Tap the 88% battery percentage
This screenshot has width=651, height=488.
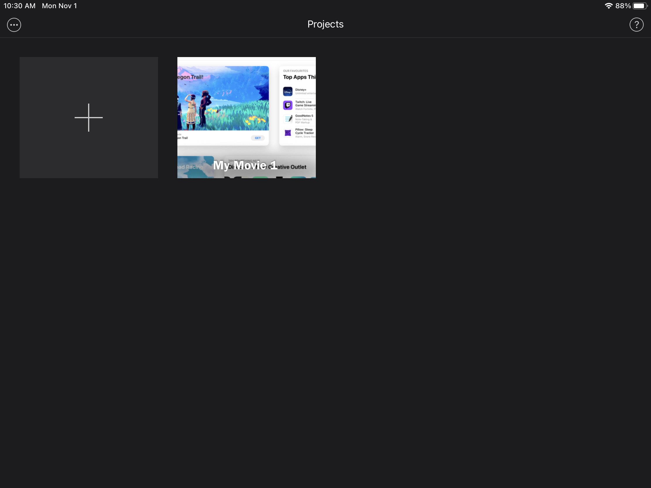(x=623, y=6)
